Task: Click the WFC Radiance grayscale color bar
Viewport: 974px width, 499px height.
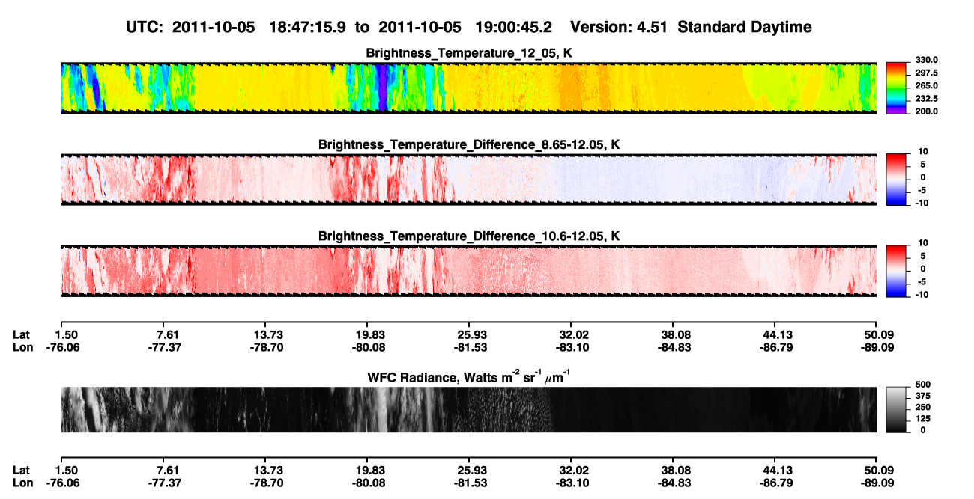Action: [x=897, y=409]
